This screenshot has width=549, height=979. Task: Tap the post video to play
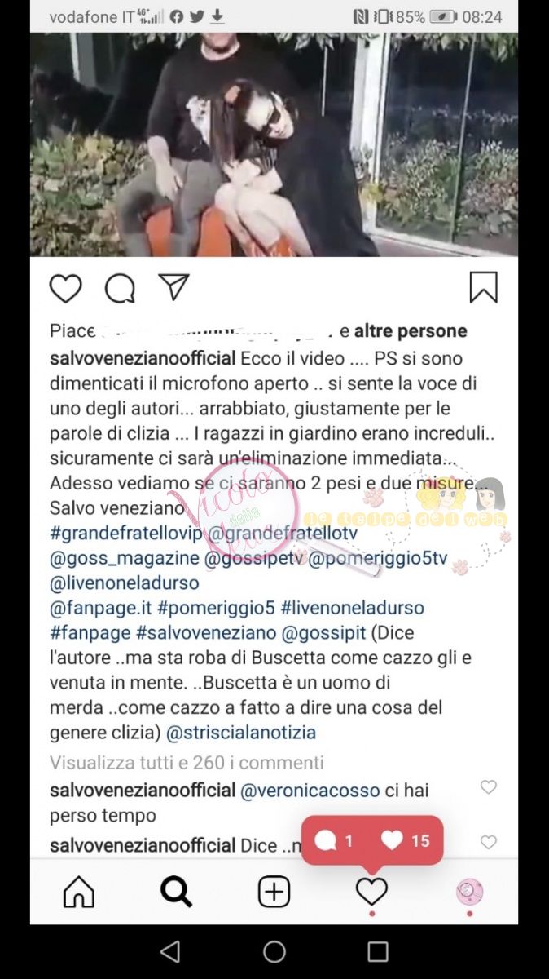[274, 144]
